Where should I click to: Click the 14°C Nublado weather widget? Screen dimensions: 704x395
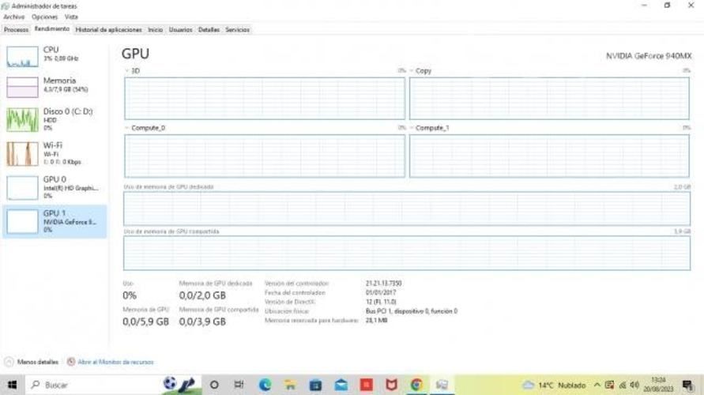554,386
